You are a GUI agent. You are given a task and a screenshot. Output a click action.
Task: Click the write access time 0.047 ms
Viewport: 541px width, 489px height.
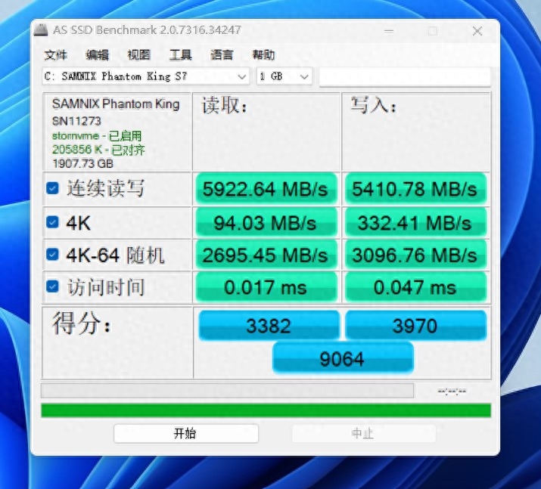415,287
